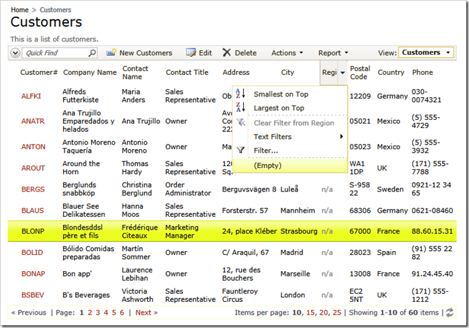This screenshot has height=328, width=469.
Task: Open the Filter... dialog from menu
Action: tap(266, 151)
